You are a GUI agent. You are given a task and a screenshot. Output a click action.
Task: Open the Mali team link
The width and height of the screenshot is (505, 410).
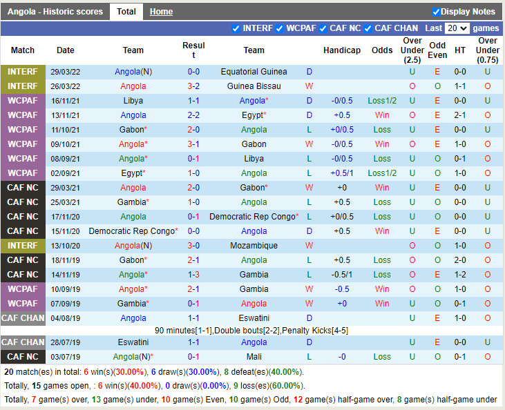[x=254, y=357]
